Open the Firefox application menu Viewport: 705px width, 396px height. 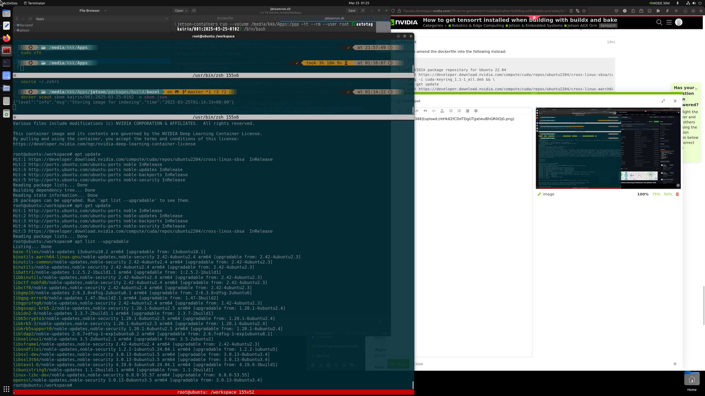tap(676, 11)
